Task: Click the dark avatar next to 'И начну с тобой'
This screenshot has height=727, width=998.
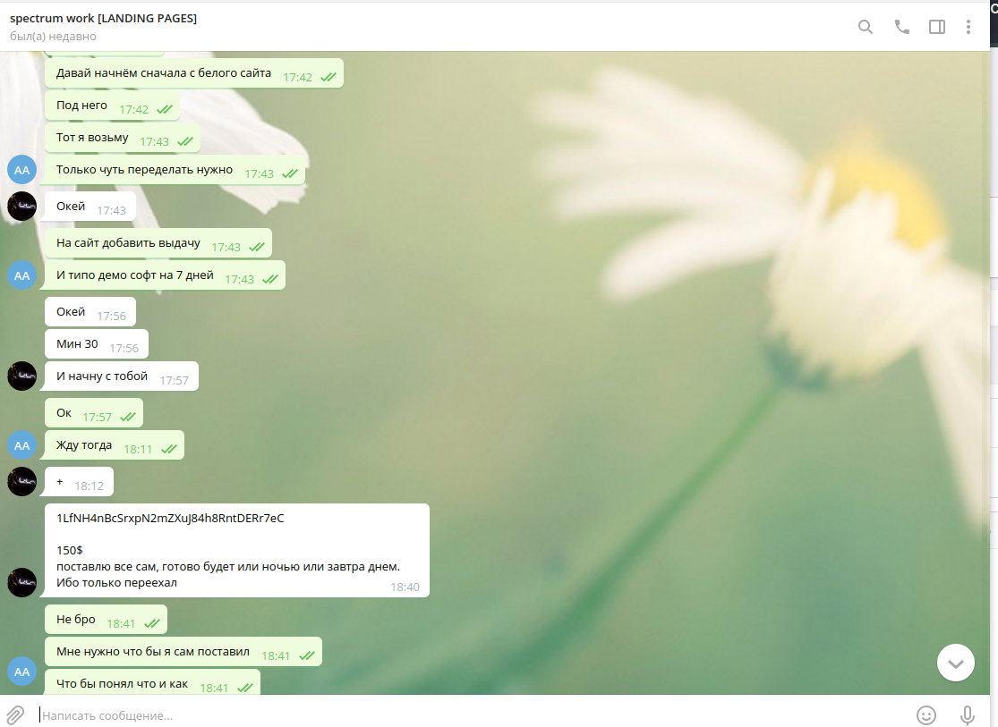Action: (21, 376)
